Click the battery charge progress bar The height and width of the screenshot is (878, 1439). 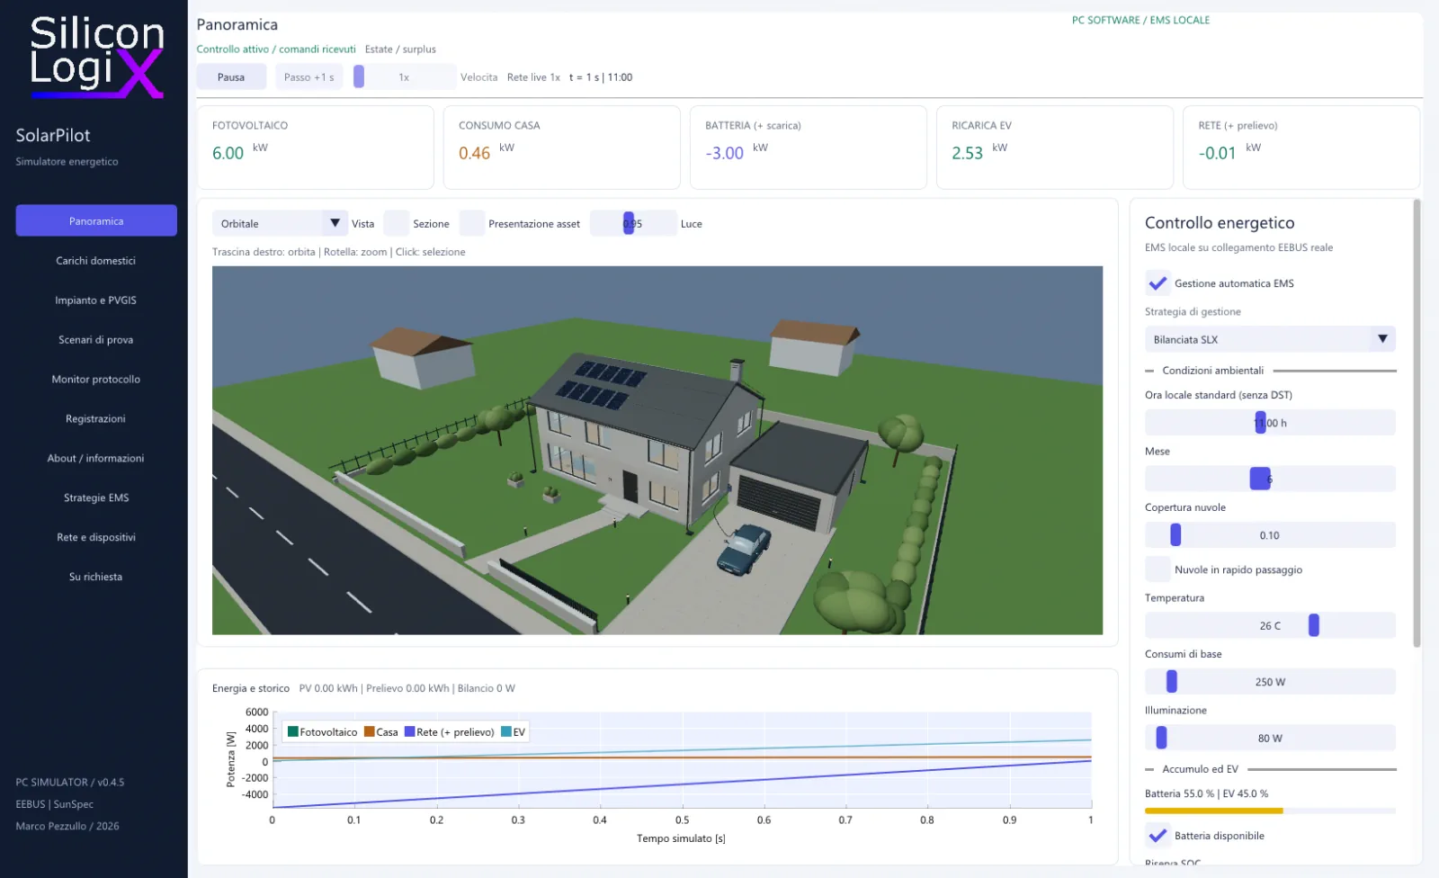(1270, 811)
